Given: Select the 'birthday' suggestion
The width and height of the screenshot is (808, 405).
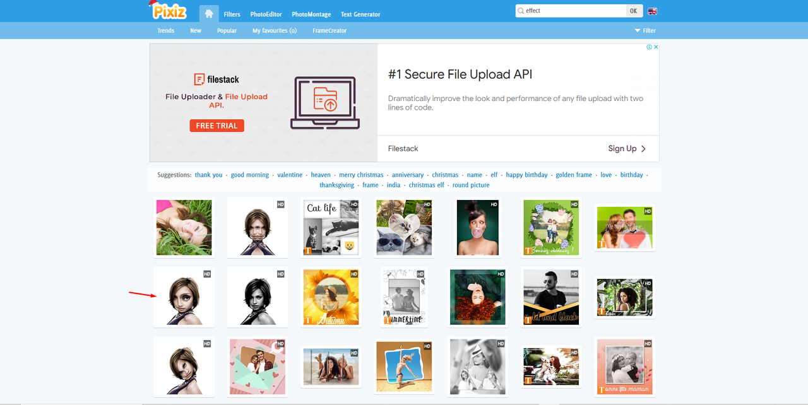Looking at the screenshot, I should 631,175.
